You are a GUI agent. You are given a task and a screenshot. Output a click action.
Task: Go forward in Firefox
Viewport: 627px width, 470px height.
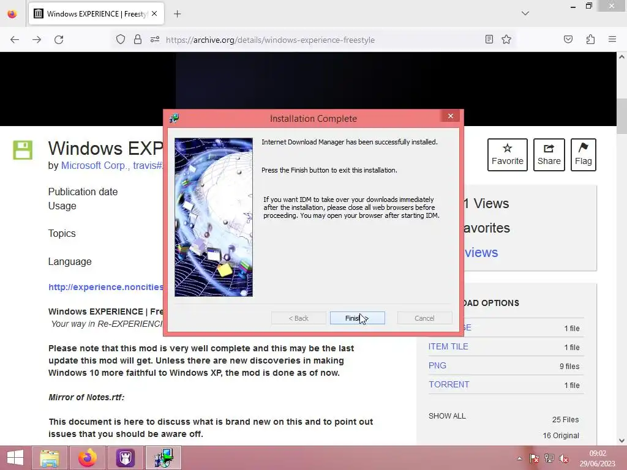point(37,40)
